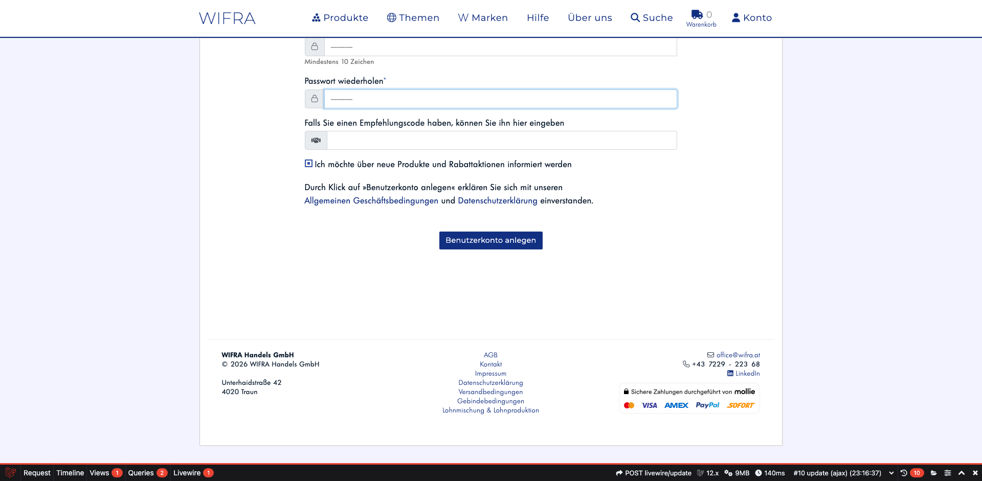Click the Suche search item

click(652, 18)
